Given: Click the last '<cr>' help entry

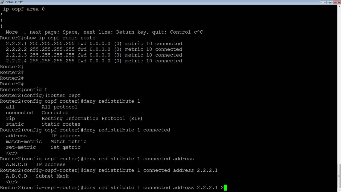Looking at the screenshot, I should (12, 182).
